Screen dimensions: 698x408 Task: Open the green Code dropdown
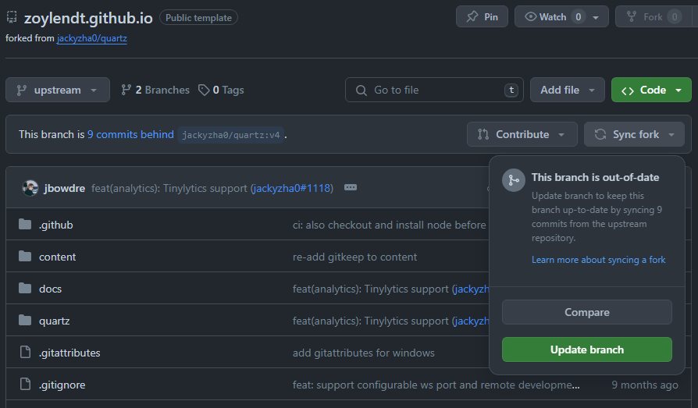pos(651,90)
